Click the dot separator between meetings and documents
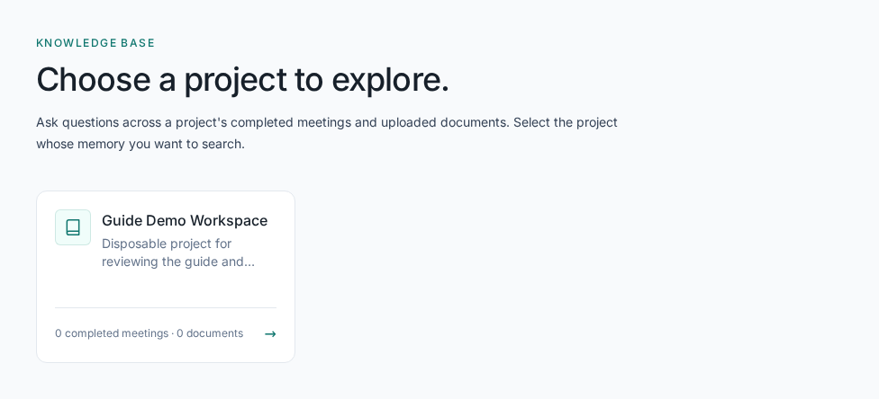Image resolution: width=879 pixels, height=399 pixels. (173, 333)
